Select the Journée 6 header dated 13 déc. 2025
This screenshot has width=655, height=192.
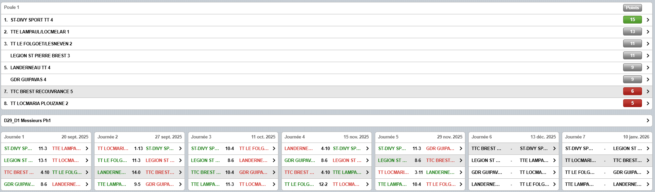point(513,137)
